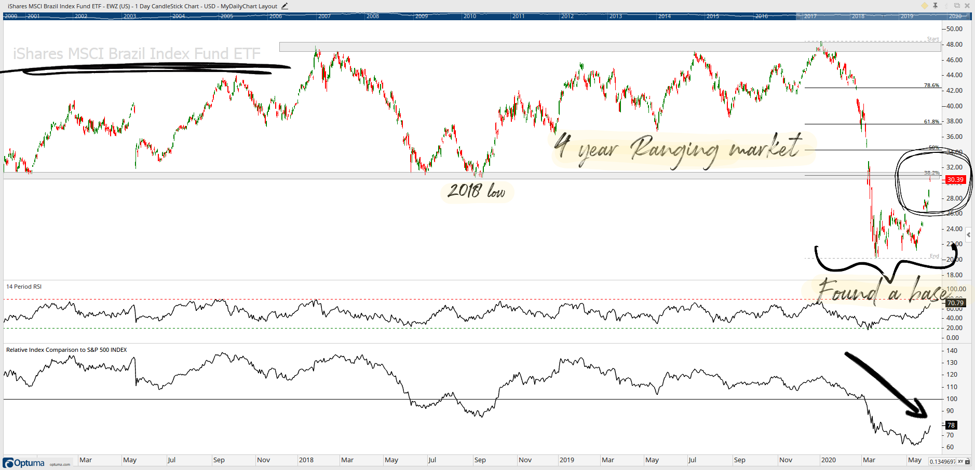Click the 50.00 price scale label
This screenshot has height=470, width=975.
[955, 29]
